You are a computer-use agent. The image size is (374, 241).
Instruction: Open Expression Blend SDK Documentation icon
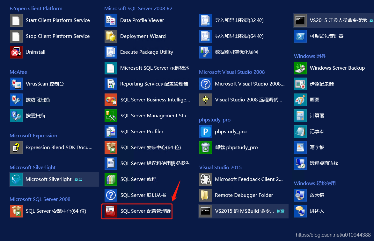coord(16,148)
